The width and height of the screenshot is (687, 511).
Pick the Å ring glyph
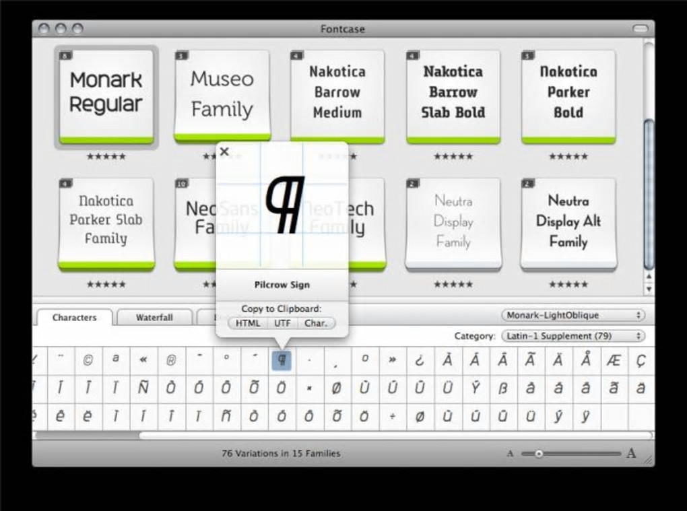(586, 360)
